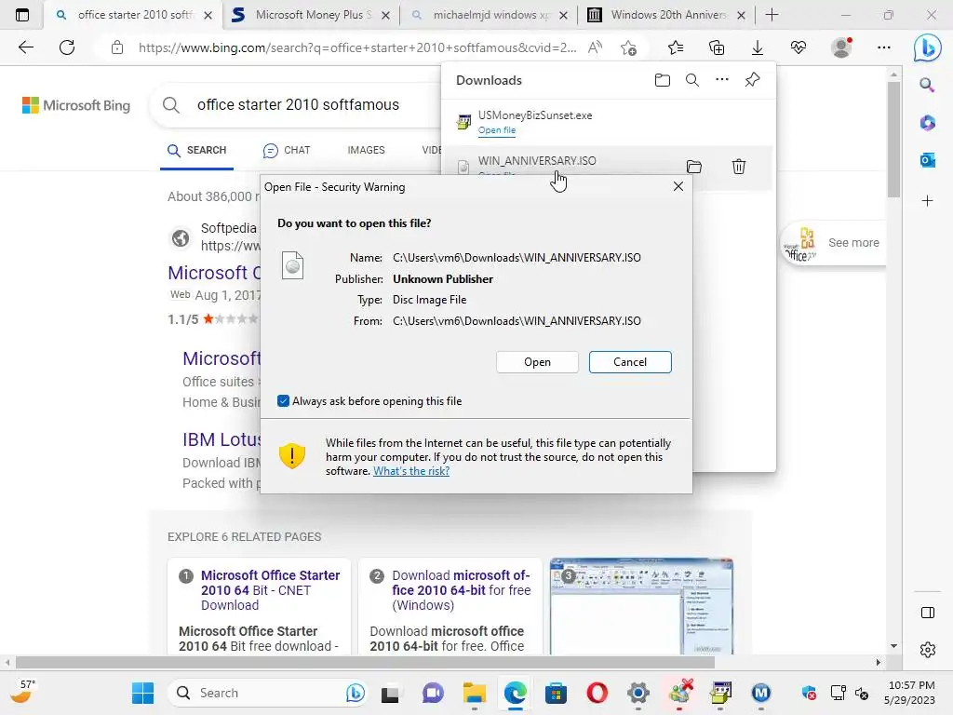Click the Bing search box text
The width and height of the screenshot is (953, 715).
tap(298, 104)
